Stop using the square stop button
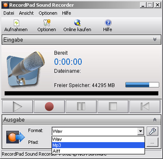This screenshot has width=163, height=159. [x=113, y=106]
